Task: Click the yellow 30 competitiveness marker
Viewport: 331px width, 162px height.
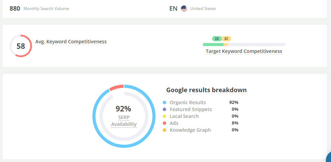Action: 226,39
